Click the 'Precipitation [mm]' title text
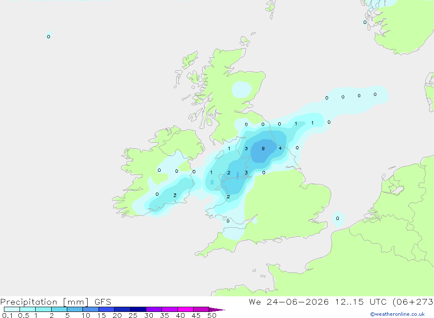This screenshot has height=318, width=434. 45,302
